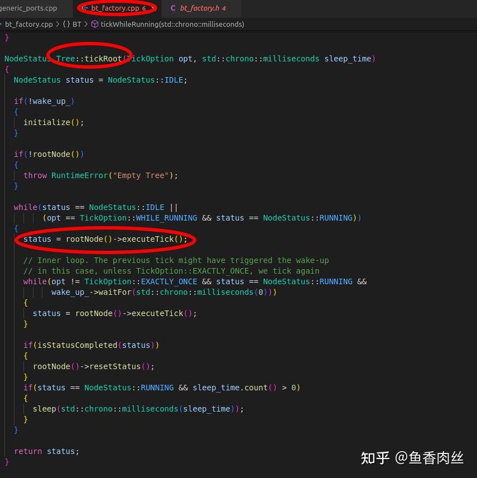The width and height of the screenshot is (477, 478).
Task: Click the italic C icon inside the bt_factory.h tab
Action: 172,8
